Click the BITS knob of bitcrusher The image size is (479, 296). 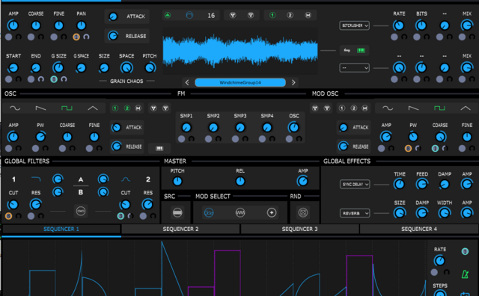tap(421, 25)
